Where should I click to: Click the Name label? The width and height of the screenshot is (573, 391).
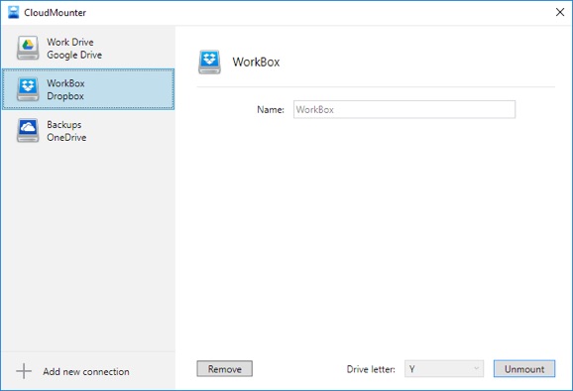click(271, 110)
